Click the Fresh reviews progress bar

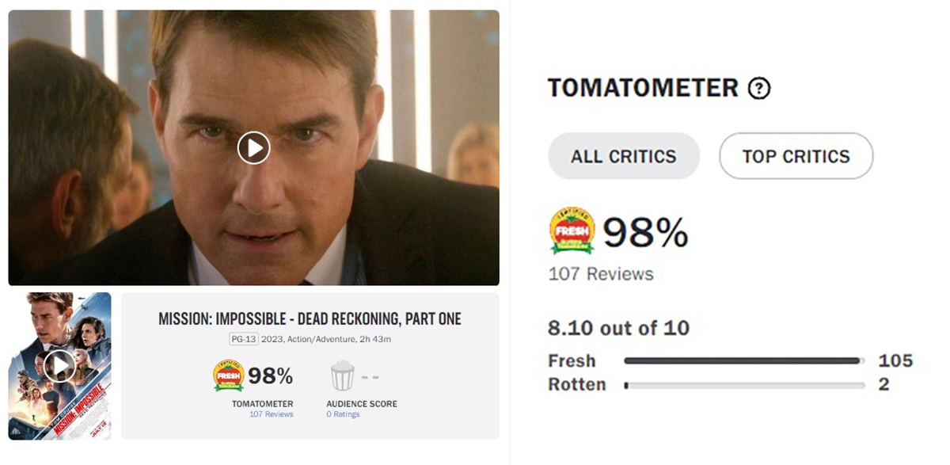[x=743, y=361]
